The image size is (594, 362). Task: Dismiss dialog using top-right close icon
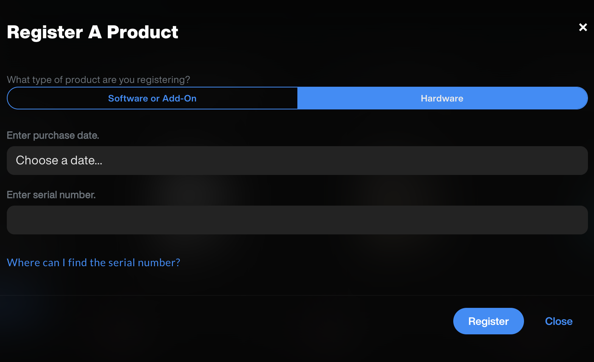(583, 27)
